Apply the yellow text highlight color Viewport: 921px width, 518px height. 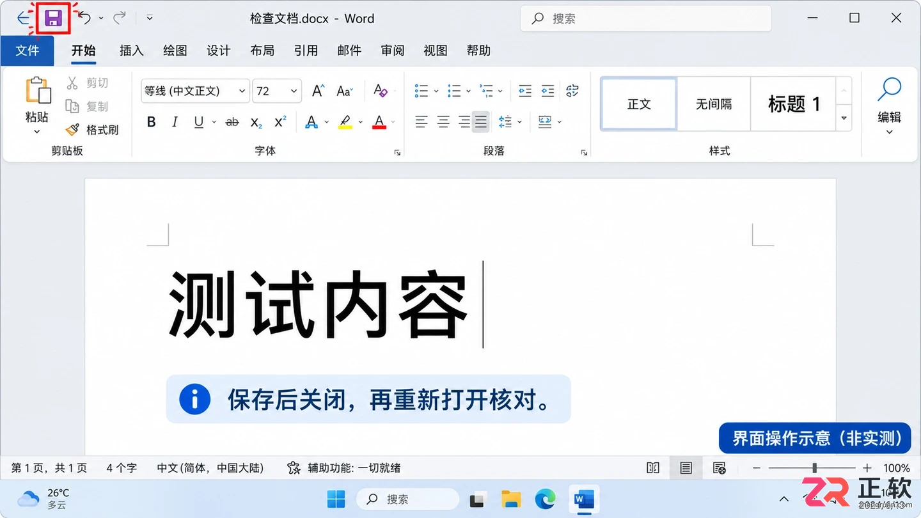345,122
